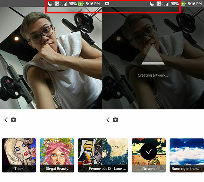Tap the right status bar moon icon
Screen dimensions: 204x182
click(152, 3)
